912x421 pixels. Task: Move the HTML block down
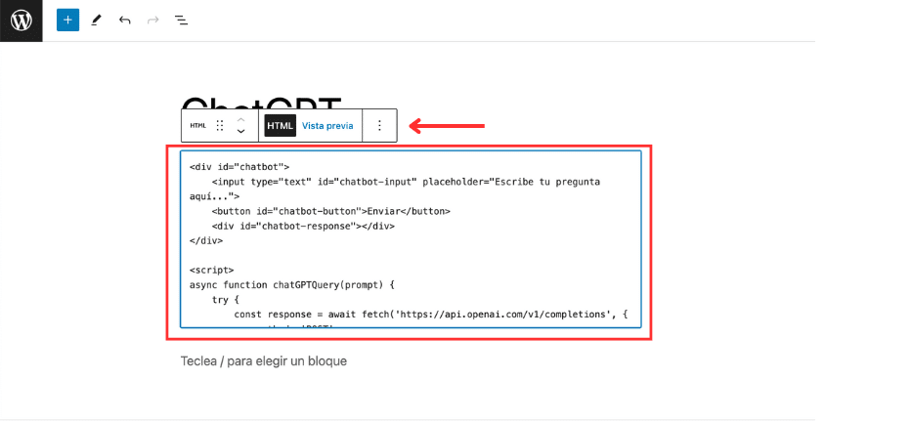pos(241,133)
